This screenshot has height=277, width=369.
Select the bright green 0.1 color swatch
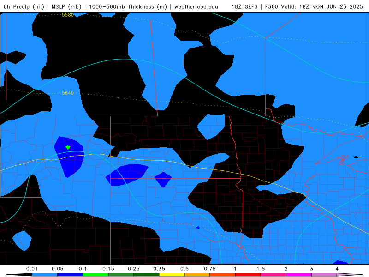(x=95, y=275)
